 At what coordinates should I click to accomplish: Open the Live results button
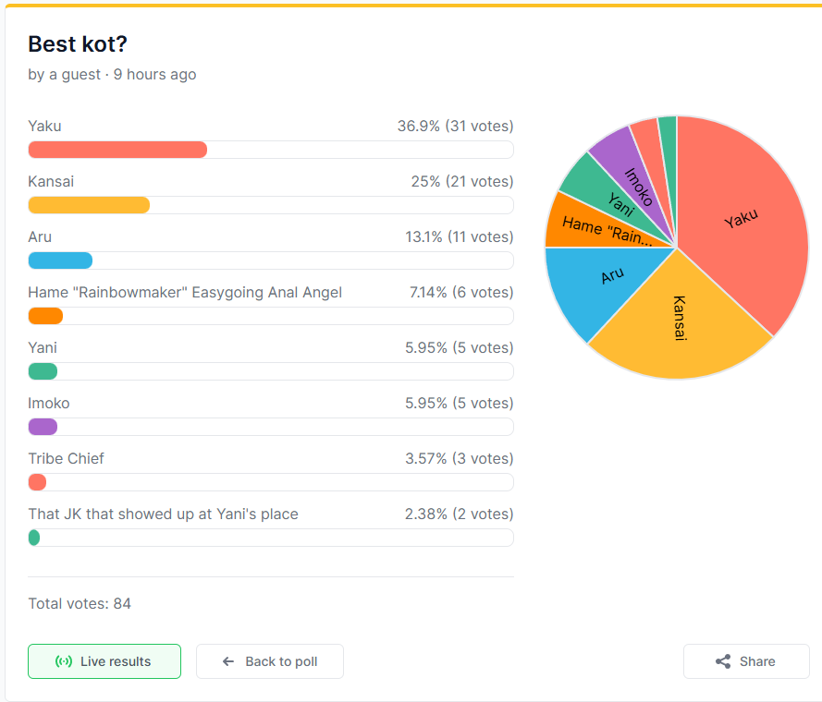[104, 661]
